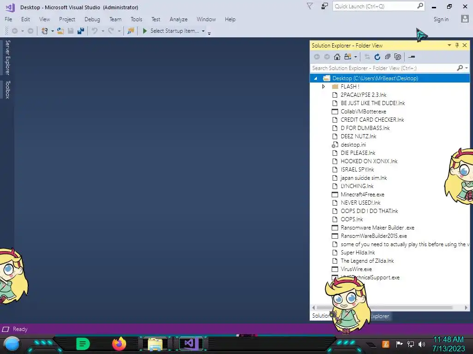Click the Collapse All icon in Solution Explorer
This screenshot has height=354, width=473.
[388, 57]
